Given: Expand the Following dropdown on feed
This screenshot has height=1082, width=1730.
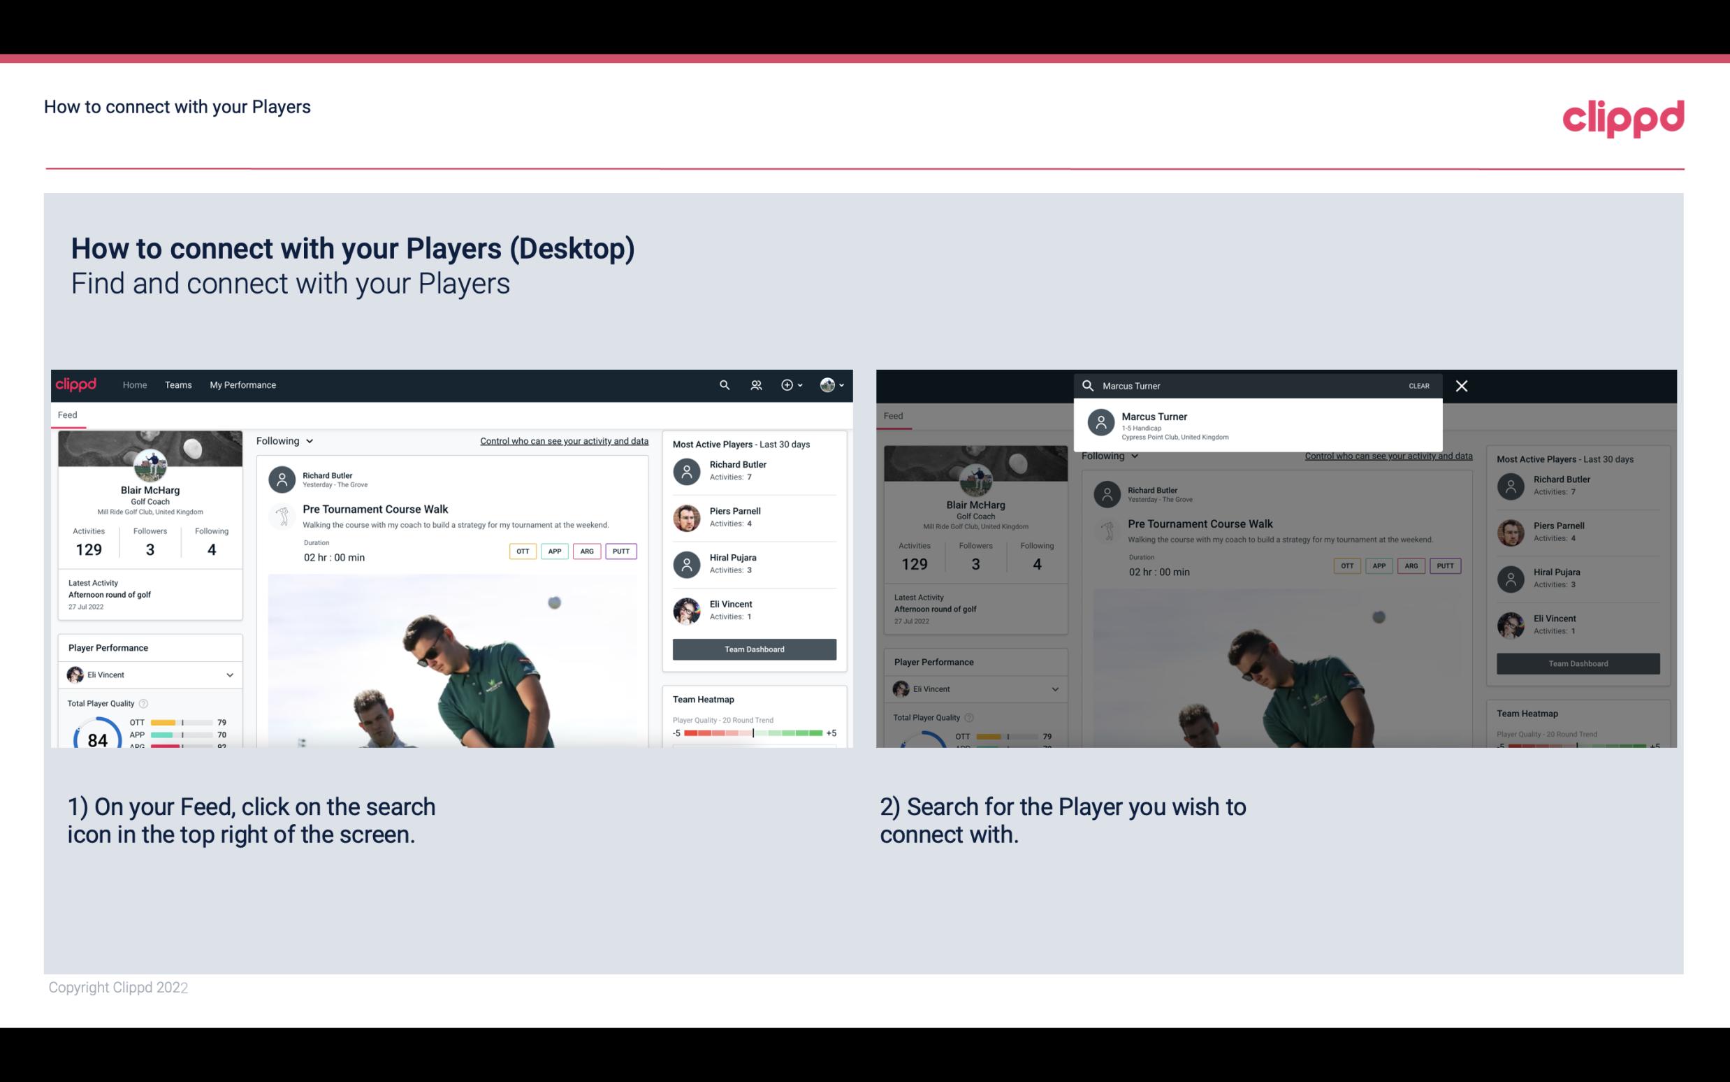Looking at the screenshot, I should (x=284, y=440).
